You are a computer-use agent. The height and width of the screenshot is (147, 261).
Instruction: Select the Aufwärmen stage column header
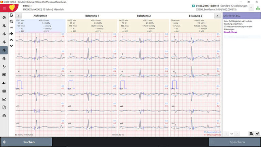[x=40, y=16]
